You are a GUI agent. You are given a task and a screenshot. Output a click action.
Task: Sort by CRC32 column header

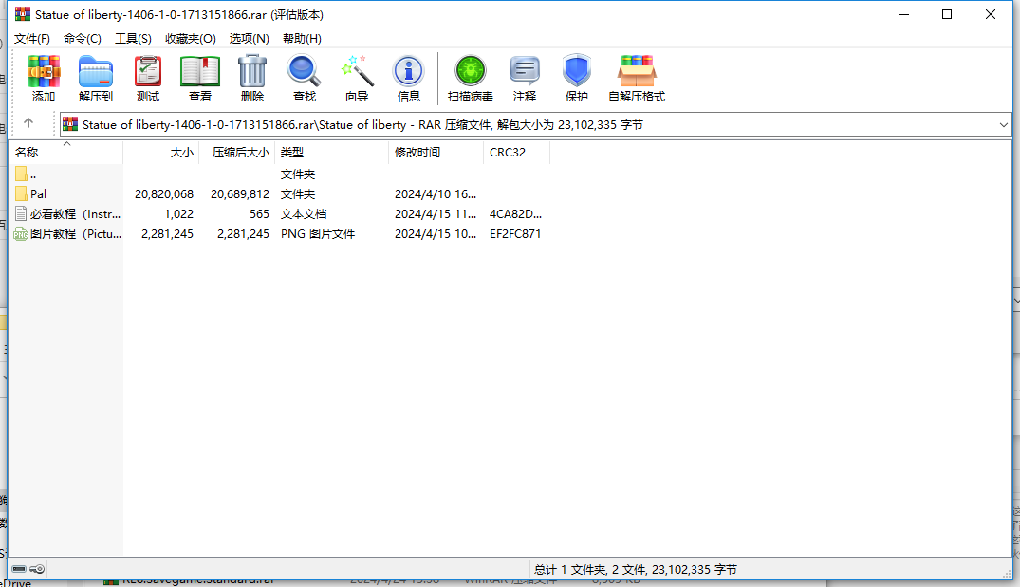[516, 152]
